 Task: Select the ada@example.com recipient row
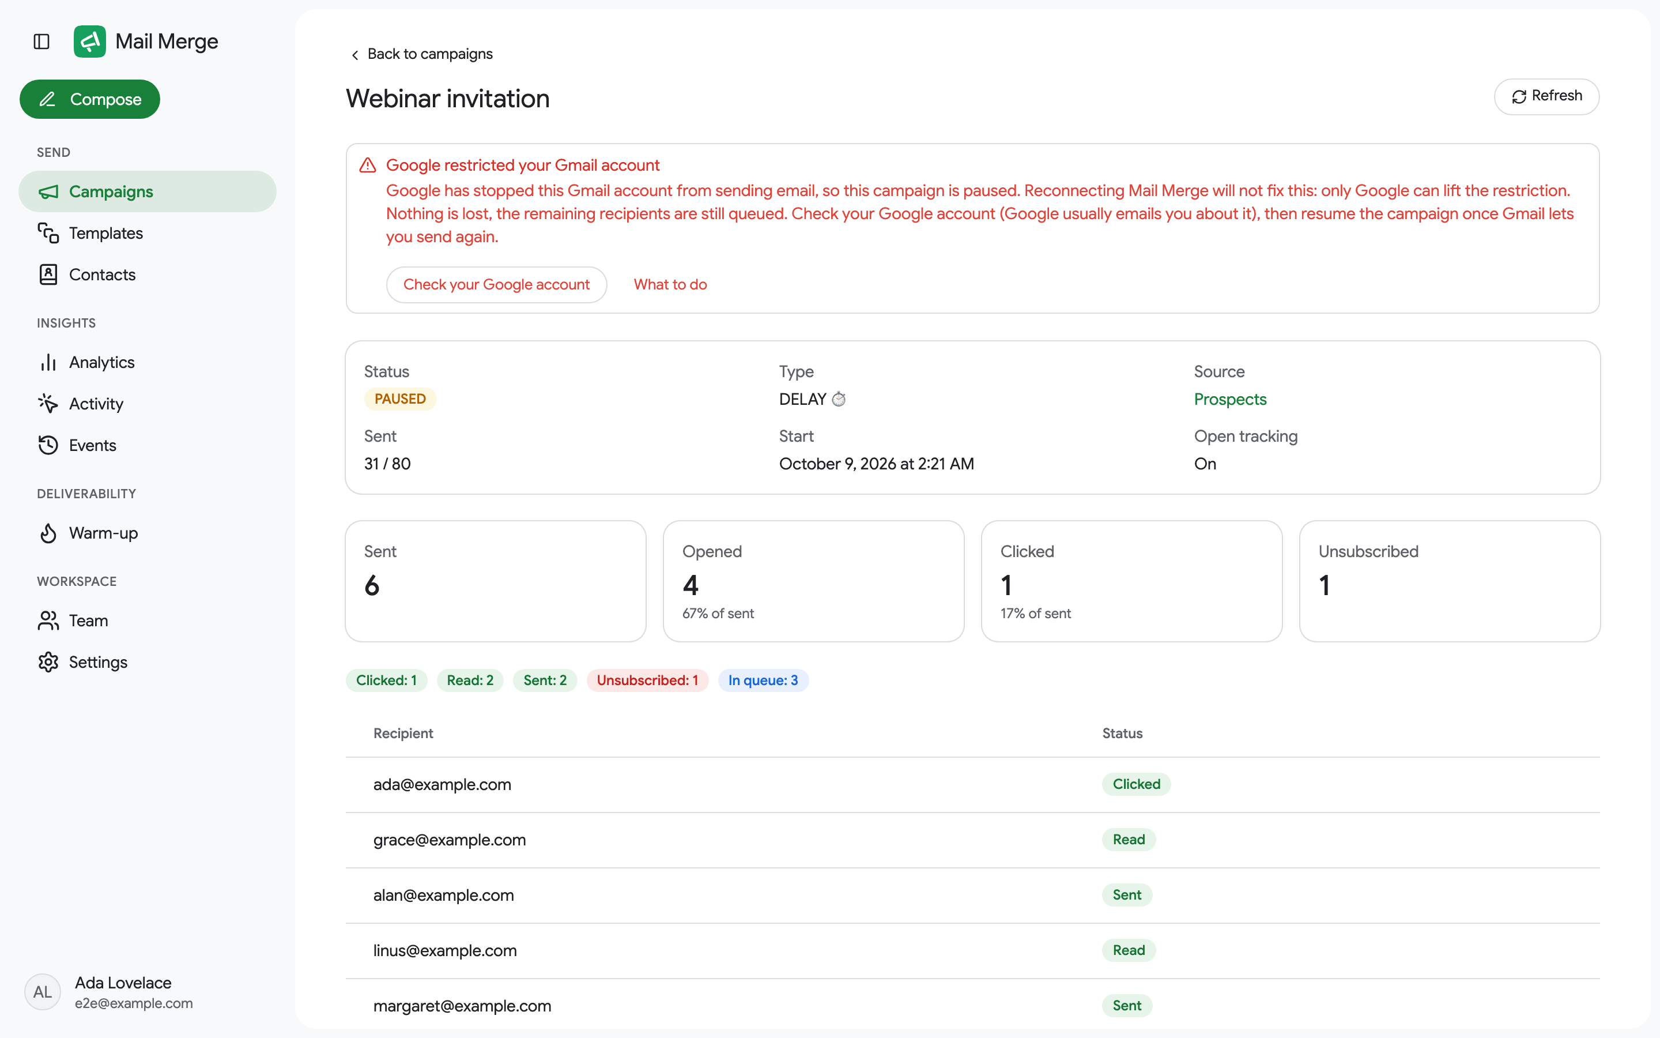(x=973, y=785)
